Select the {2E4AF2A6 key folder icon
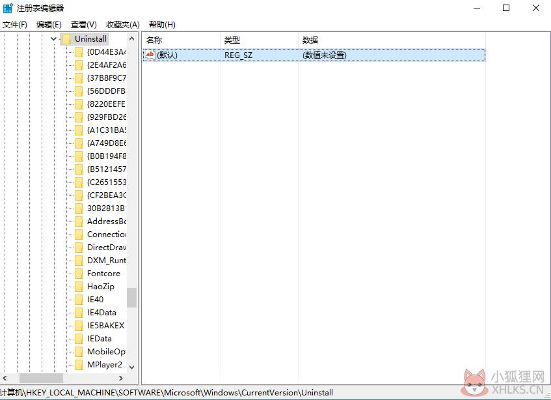The image size is (551, 400). pos(79,65)
